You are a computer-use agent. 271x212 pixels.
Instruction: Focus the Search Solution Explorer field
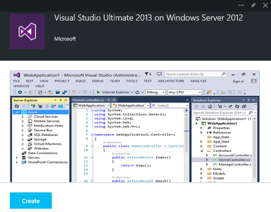[x=224, y=113]
